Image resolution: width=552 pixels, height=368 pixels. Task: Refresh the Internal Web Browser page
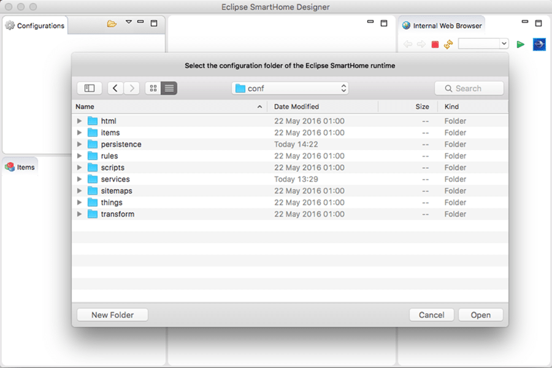(x=448, y=44)
